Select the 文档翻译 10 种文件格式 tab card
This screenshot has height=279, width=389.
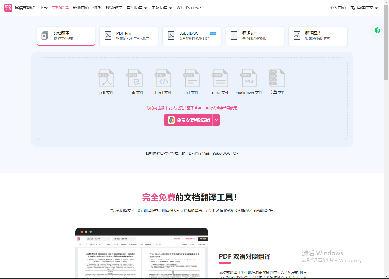(x=66, y=36)
